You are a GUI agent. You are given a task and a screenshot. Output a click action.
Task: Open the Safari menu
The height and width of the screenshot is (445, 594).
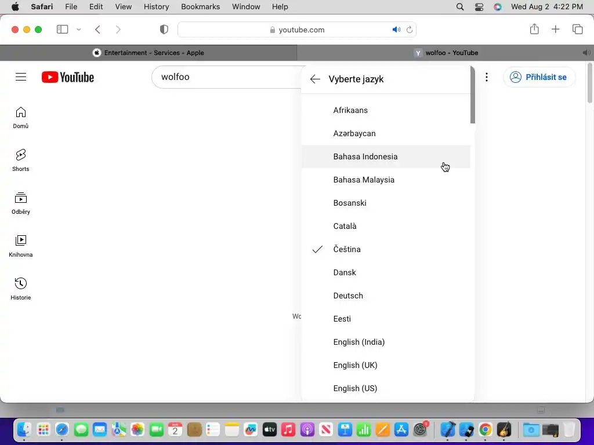[42, 6]
